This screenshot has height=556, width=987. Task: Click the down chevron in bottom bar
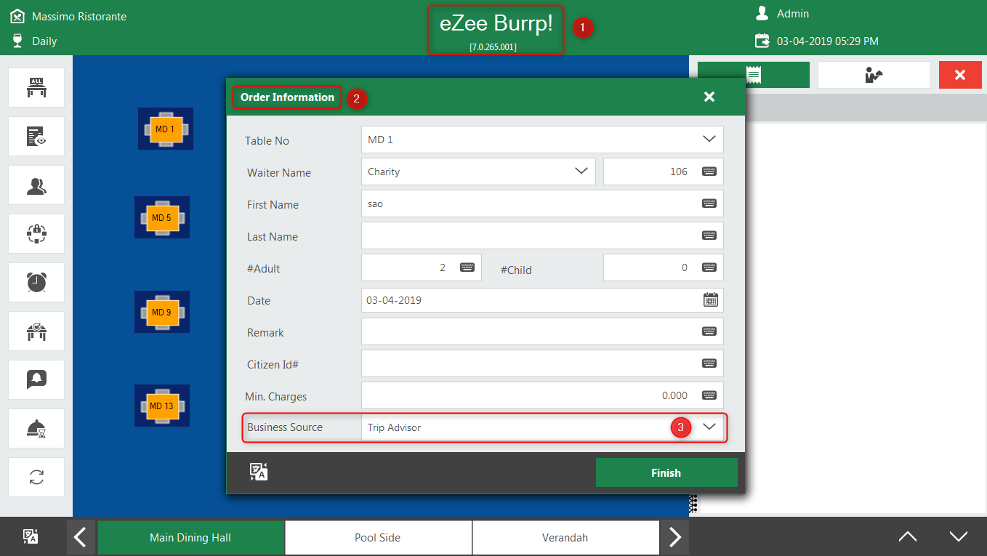click(x=959, y=537)
